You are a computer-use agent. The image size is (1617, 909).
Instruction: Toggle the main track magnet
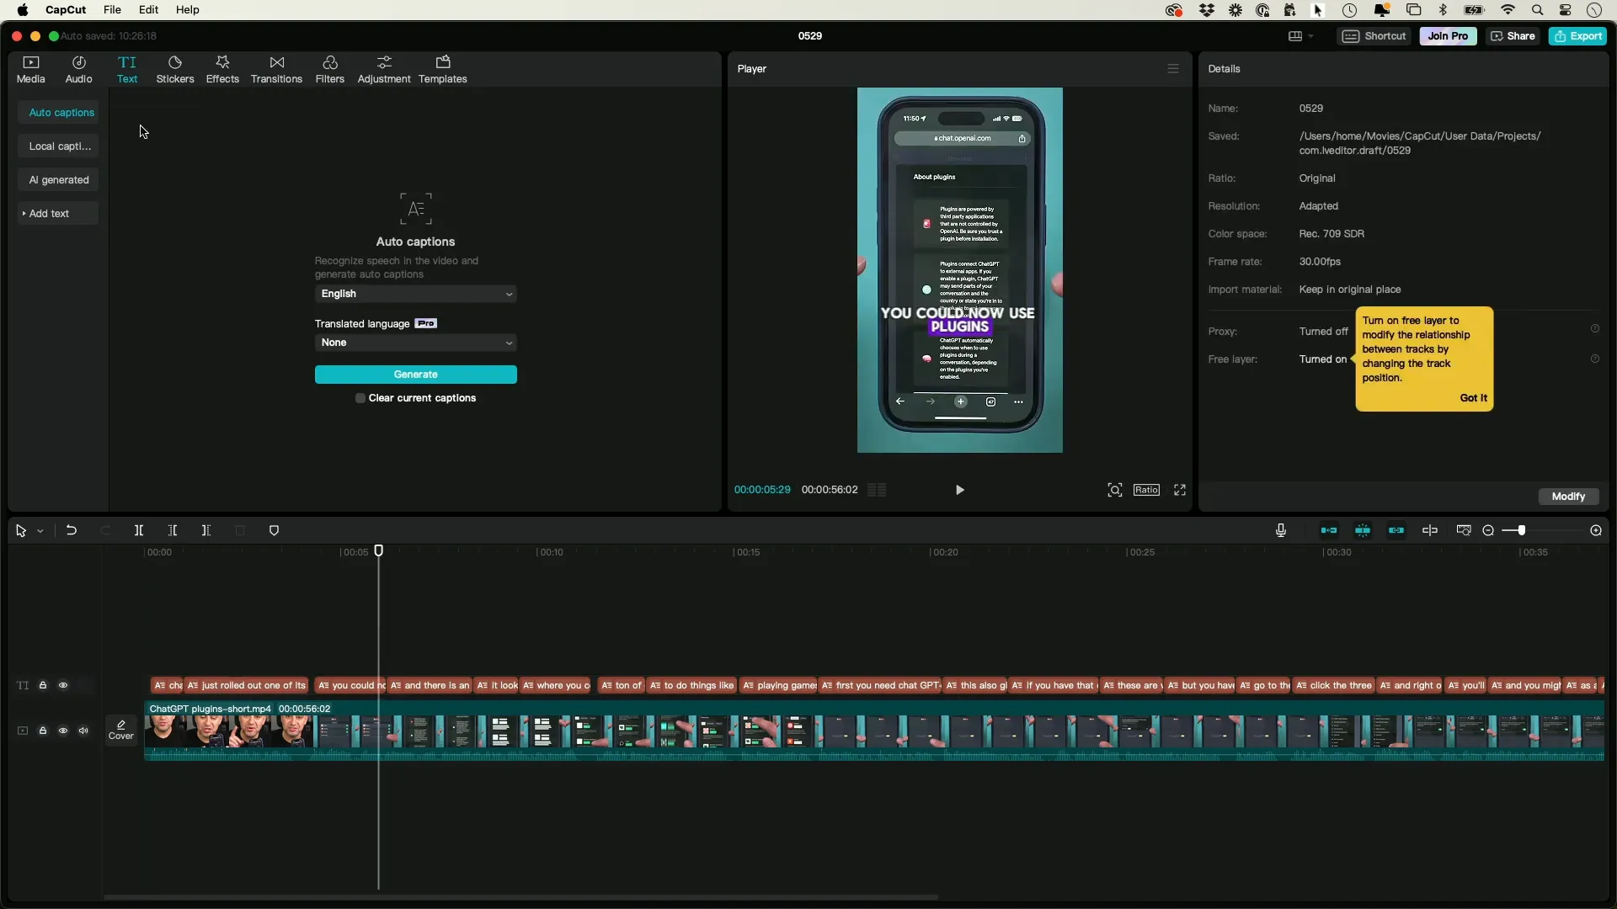pyautogui.click(x=1329, y=530)
